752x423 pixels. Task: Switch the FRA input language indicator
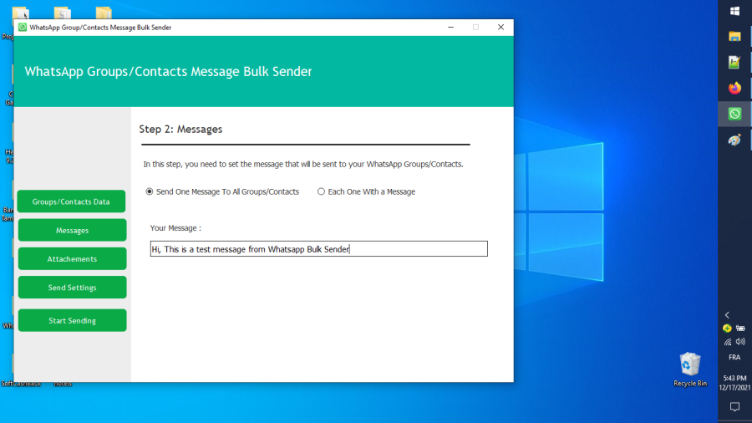[734, 357]
